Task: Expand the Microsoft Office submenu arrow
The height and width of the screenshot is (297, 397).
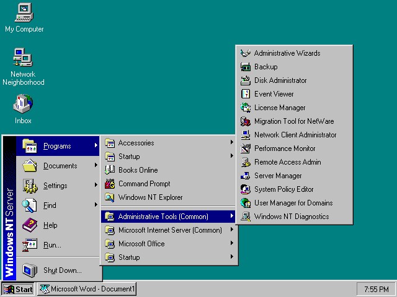Action: (231, 243)
